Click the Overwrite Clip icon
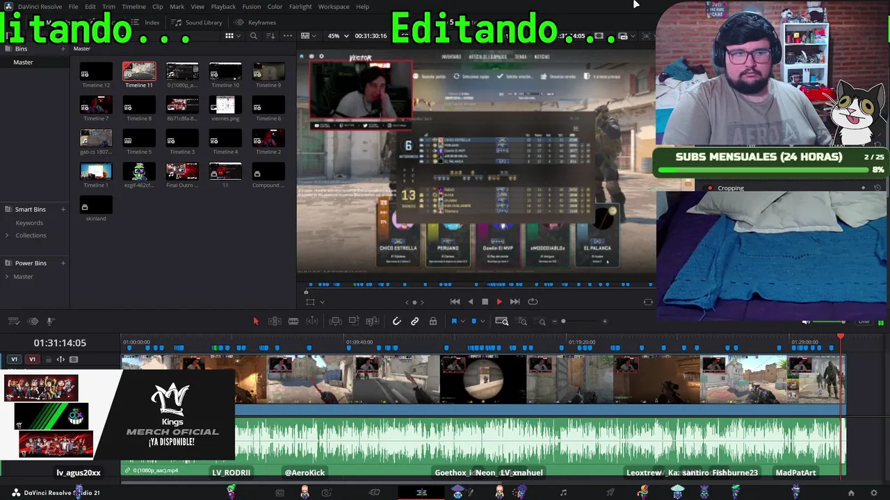 click(354, 321)
